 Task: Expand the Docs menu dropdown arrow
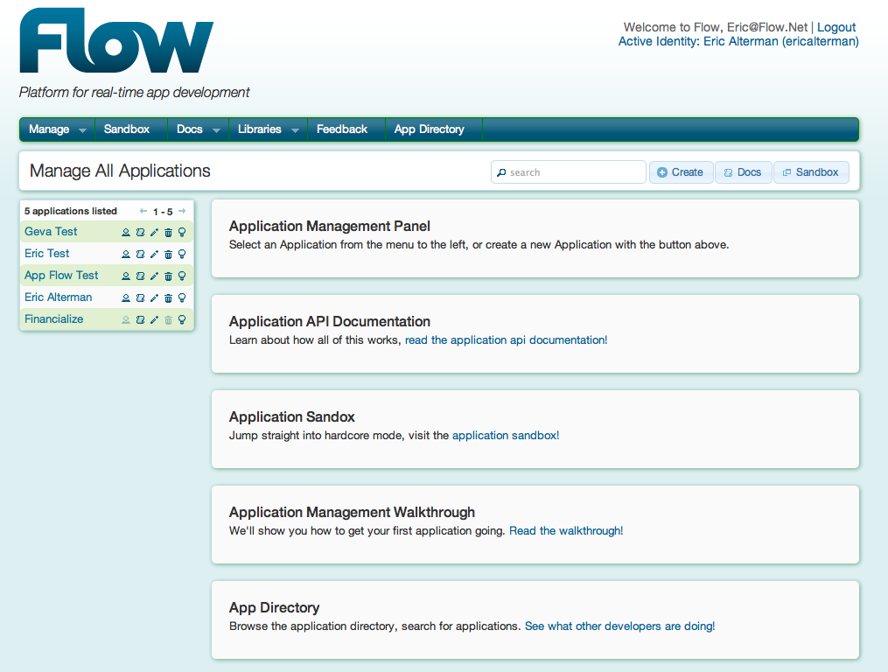click(216, 130)
